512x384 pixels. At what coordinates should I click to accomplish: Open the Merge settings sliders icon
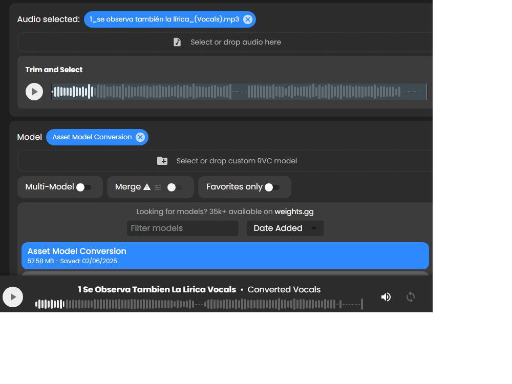point(158,187)
